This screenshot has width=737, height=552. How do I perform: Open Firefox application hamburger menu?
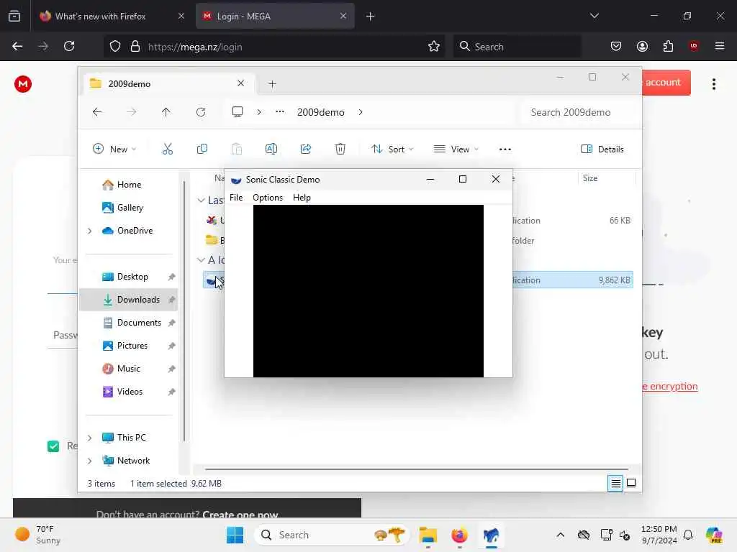pos(720,46)
